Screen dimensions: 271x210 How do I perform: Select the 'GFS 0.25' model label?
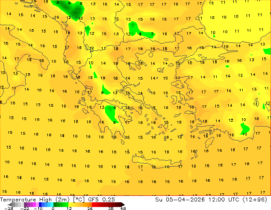point(101,200)
